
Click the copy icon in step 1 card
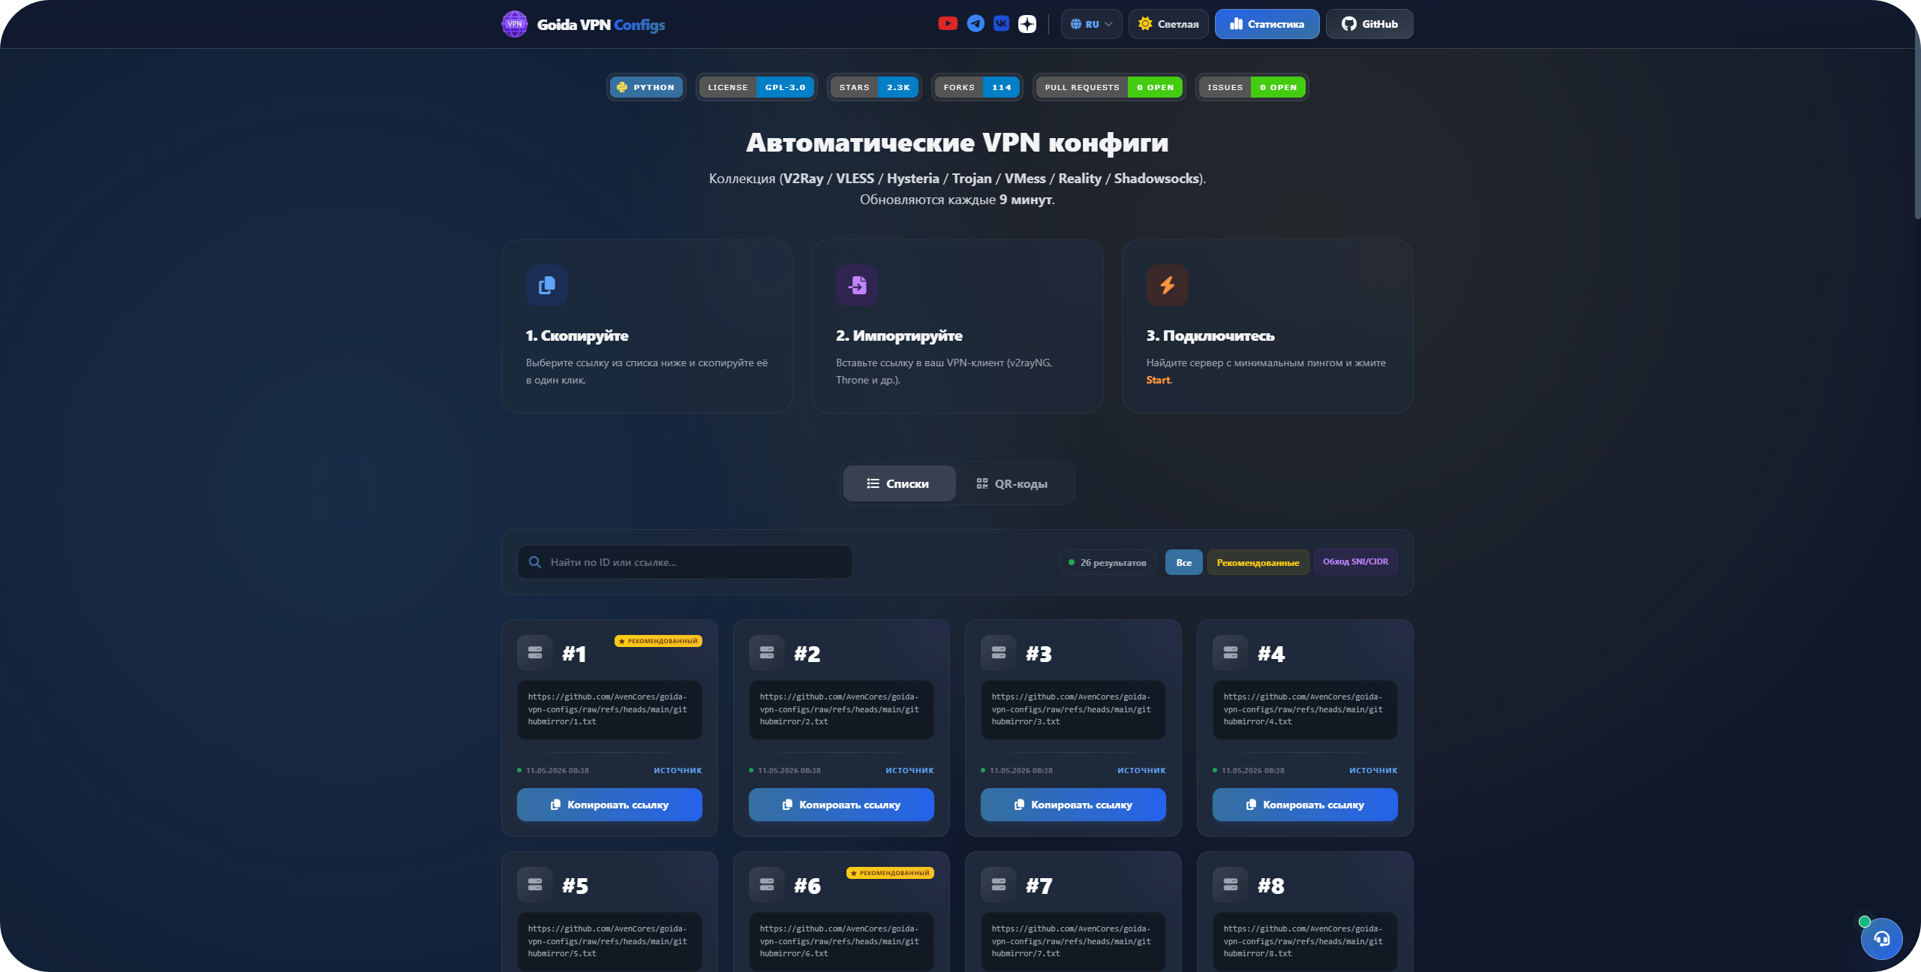tap(547, 285)
